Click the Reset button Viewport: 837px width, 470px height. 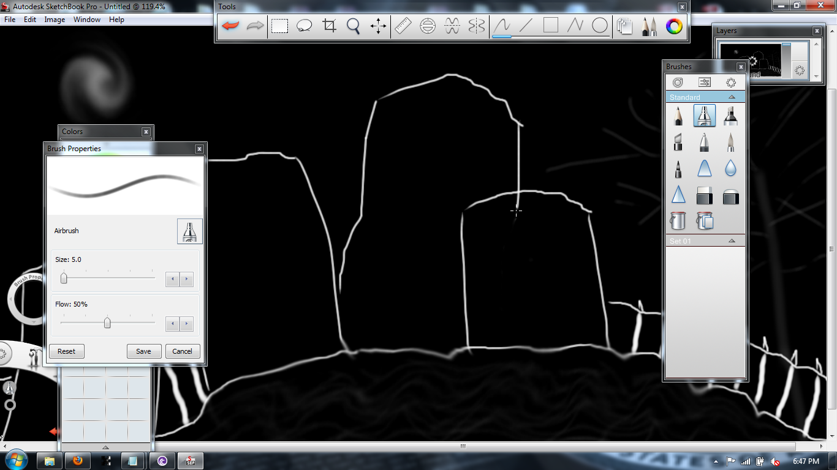[66, 351]
